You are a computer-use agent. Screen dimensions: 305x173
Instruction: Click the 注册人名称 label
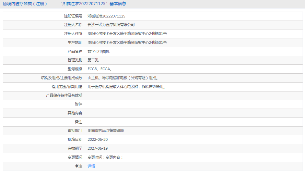coord(73,25)
